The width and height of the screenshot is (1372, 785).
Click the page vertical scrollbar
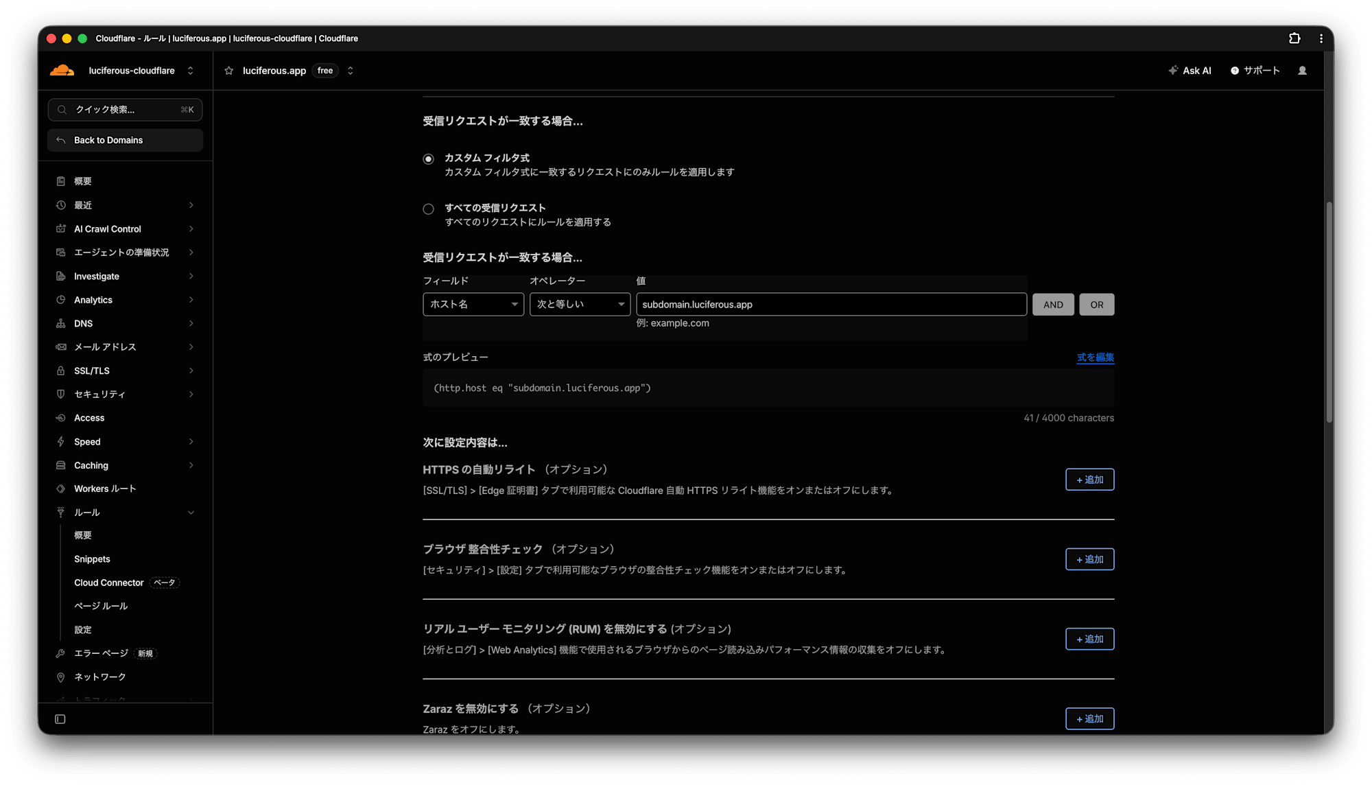click(1329, 312)
